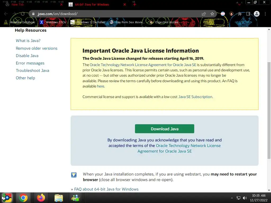The height and width of the screenshot is (203, 271).
Task: Open a new tab with plus button
Action: coord(135,4)
